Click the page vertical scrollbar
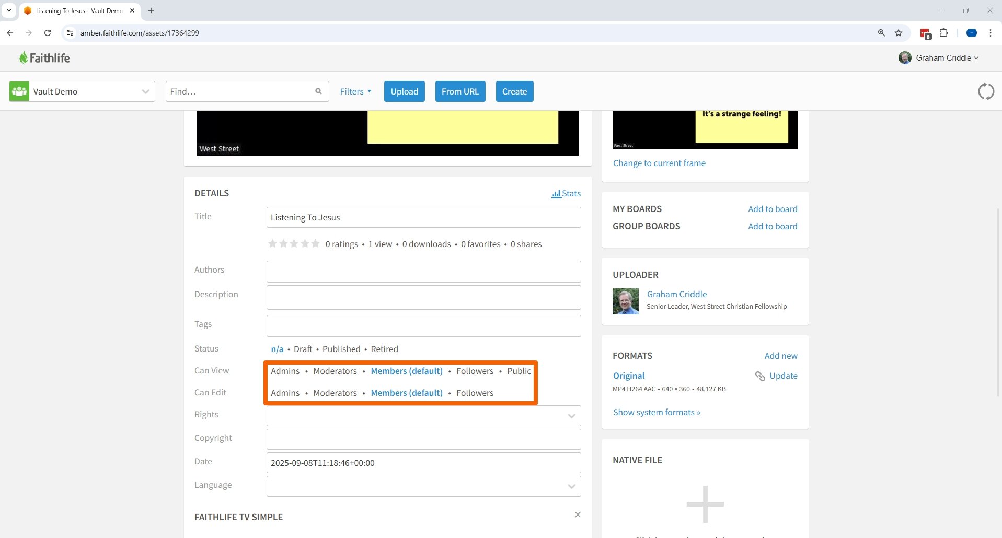 (x=998, y=303)
